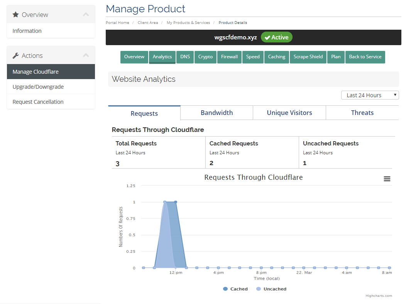The width and height of the screenshot is (406, 304).
Task: Select Request Cancellation in Actions
Action: tap(38, 102)
